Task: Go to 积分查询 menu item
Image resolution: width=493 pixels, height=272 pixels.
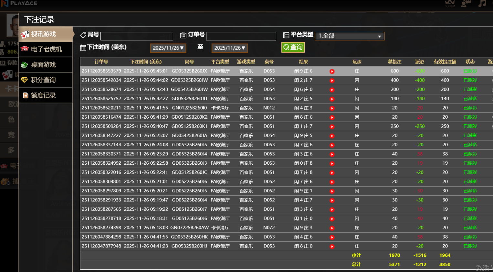Action: pyautogui.click(x=46, y=80)
